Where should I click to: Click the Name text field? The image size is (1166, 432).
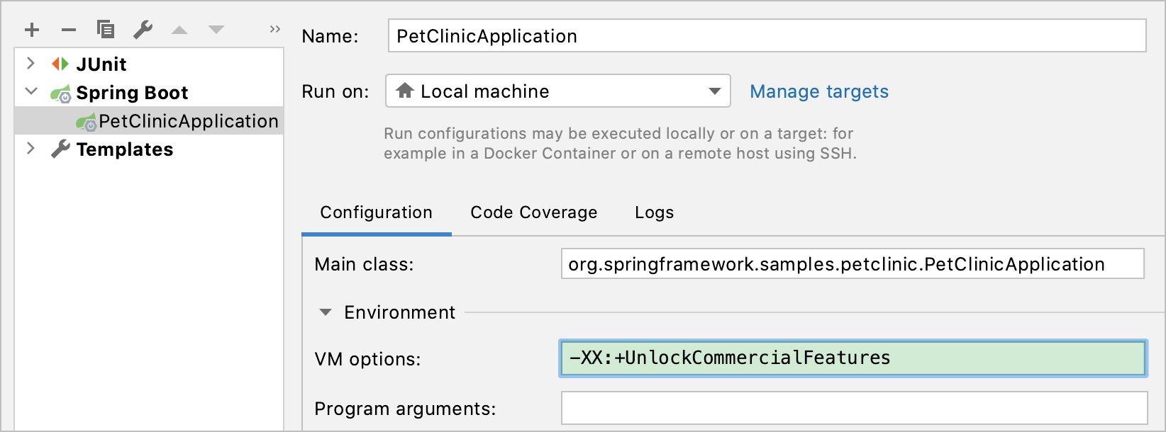click(x=767, y=36)
